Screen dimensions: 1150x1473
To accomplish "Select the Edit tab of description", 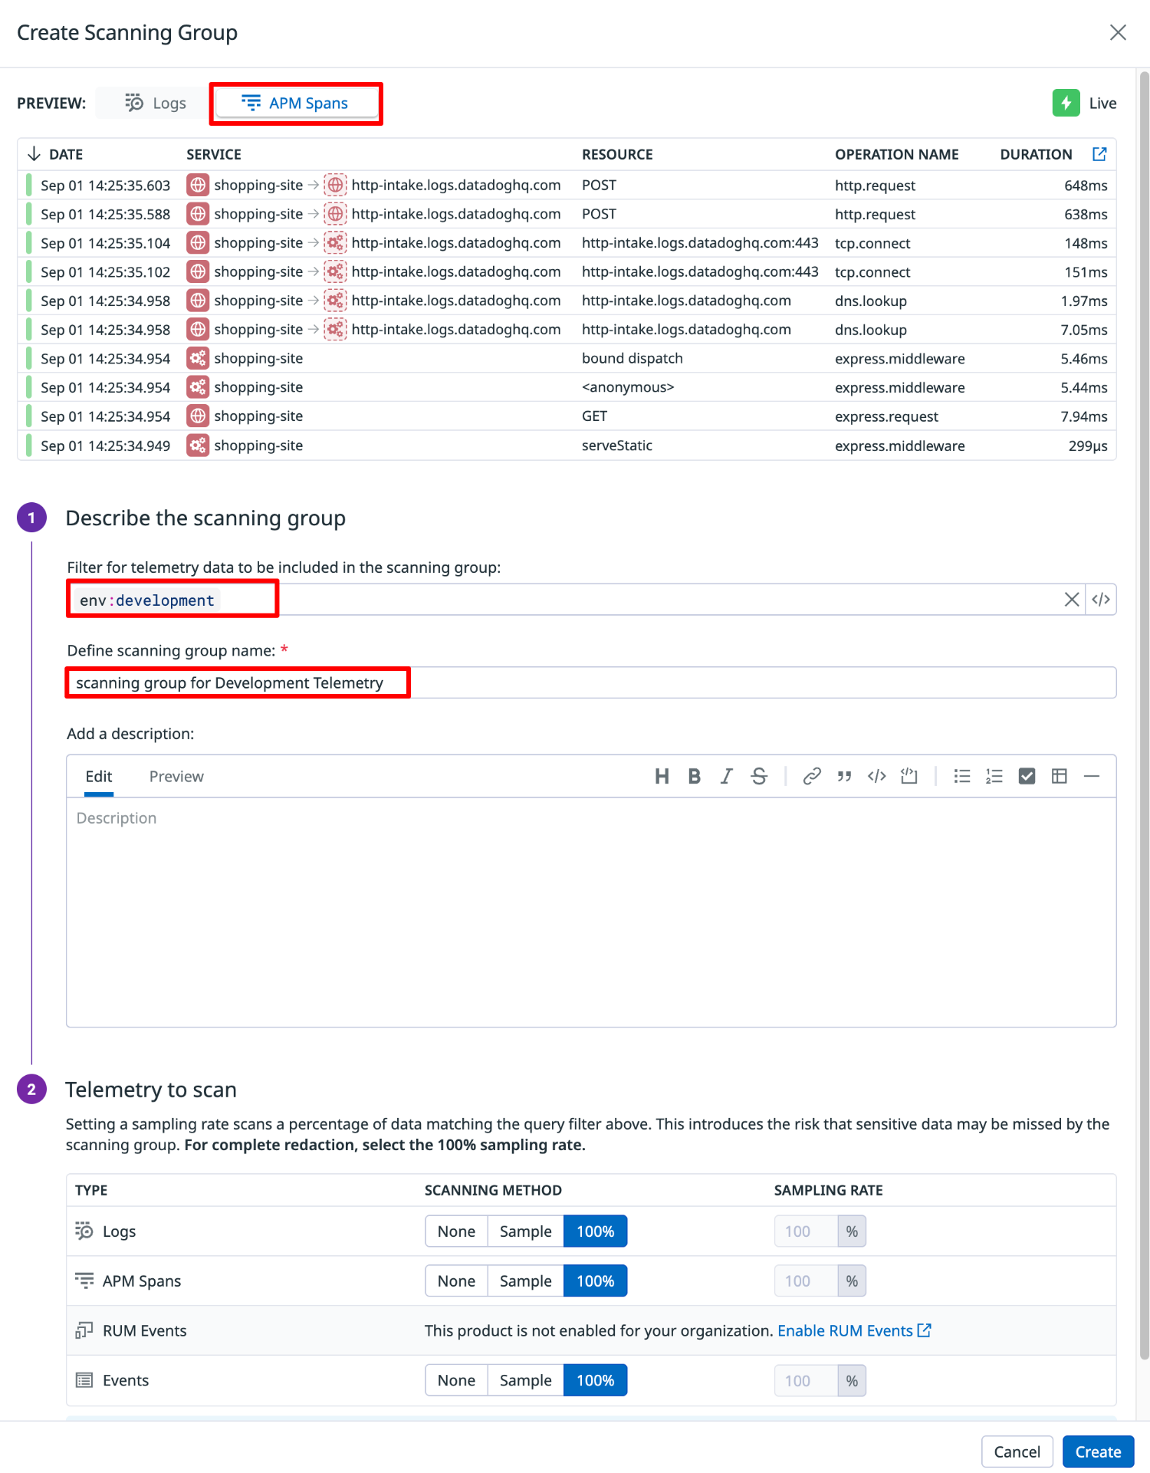I will click(99, 776).
